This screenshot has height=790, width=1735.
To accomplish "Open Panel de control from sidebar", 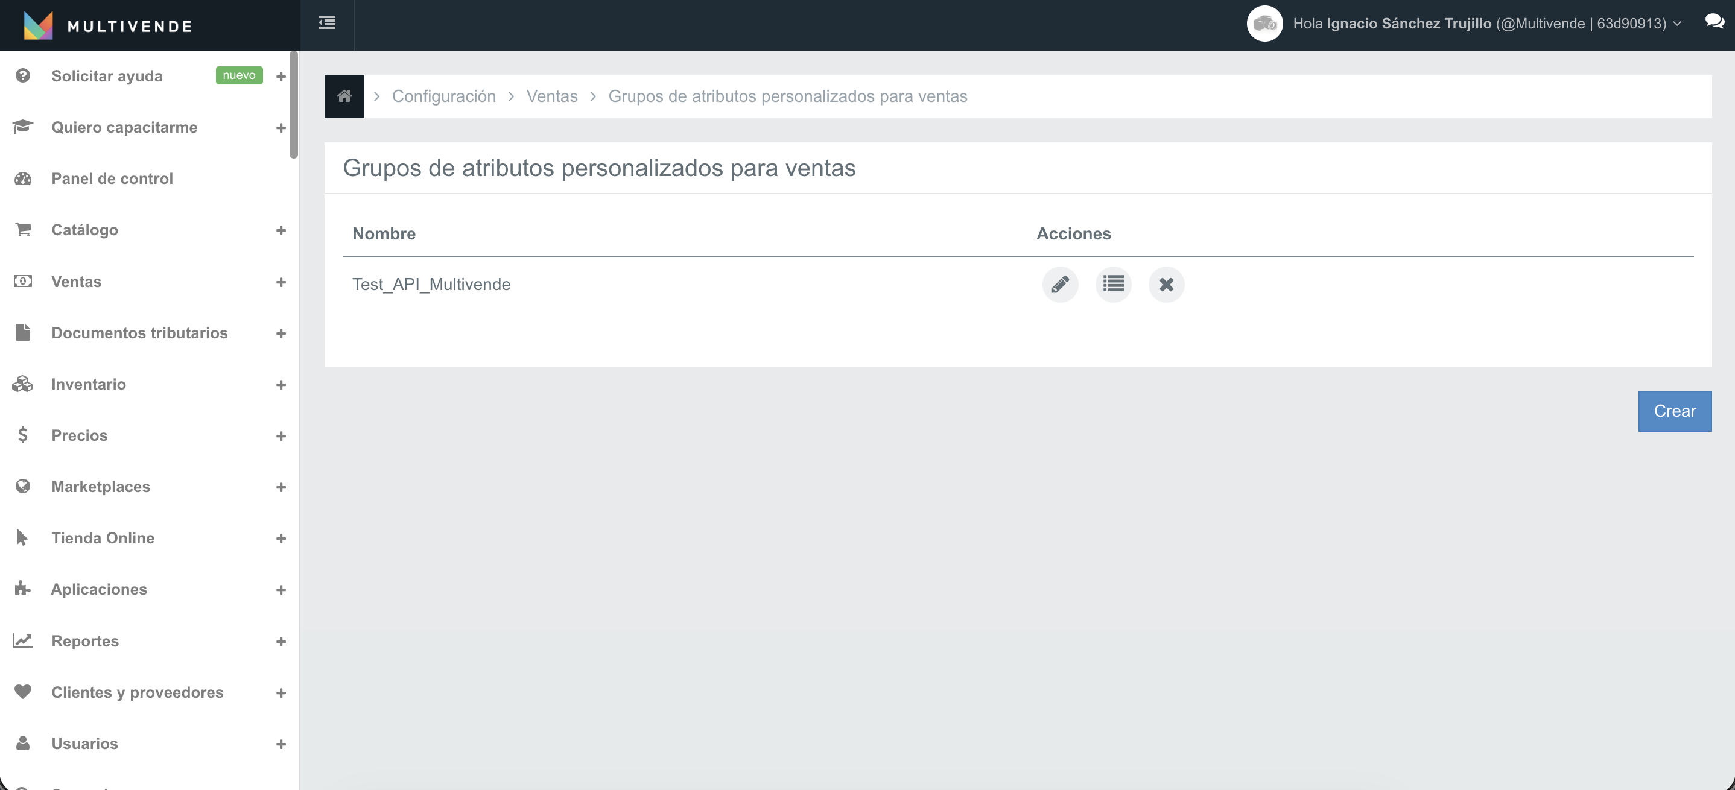I will 112,179.
